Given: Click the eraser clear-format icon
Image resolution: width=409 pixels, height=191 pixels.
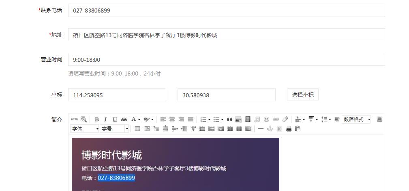Looking at the screenshot, I should 285,120.
